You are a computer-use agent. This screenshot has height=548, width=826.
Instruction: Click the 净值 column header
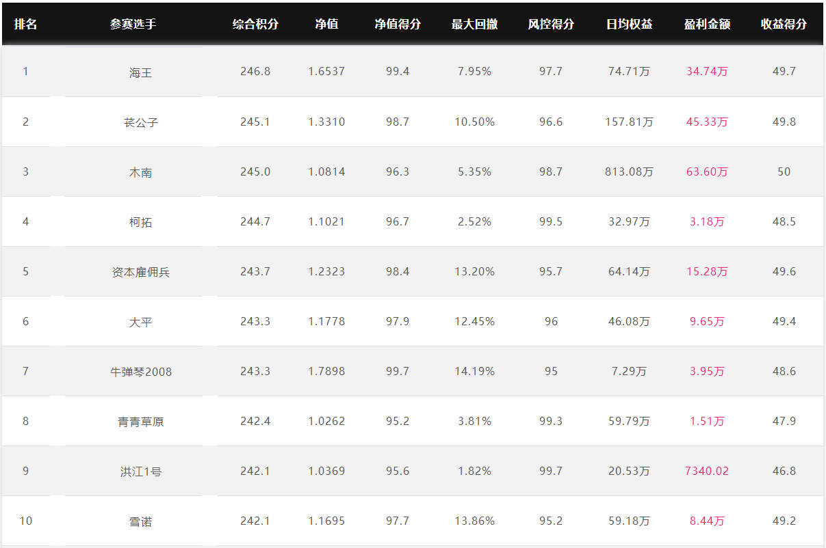(326, 24)
